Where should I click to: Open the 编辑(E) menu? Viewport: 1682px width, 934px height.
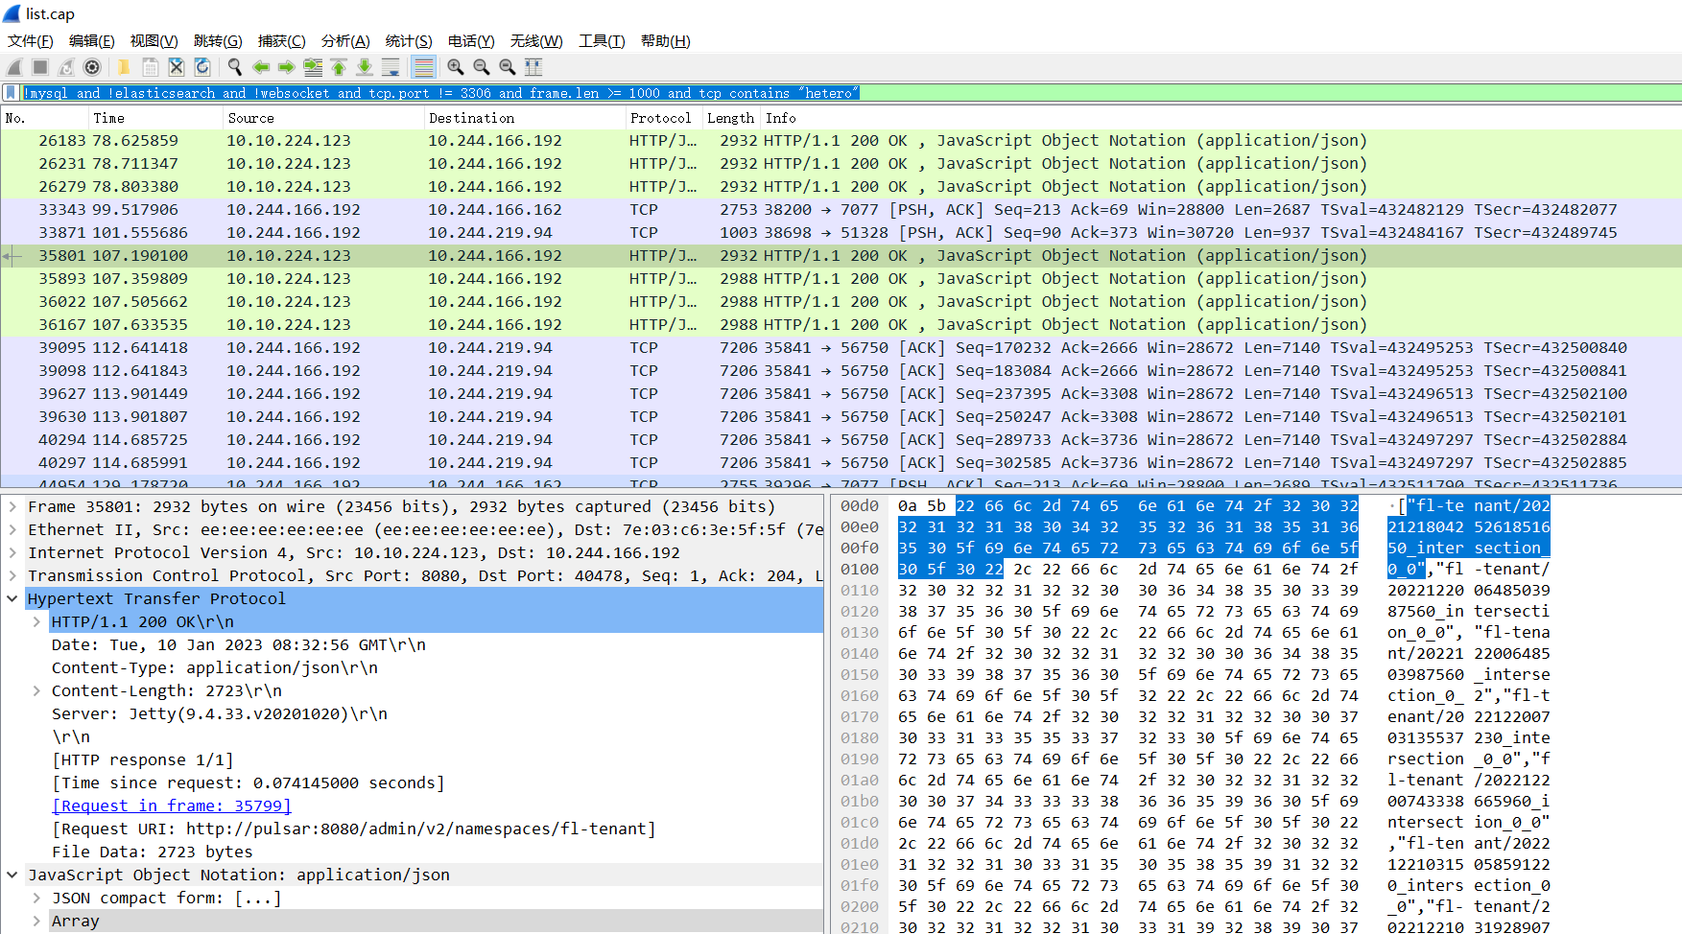(92, 41)
